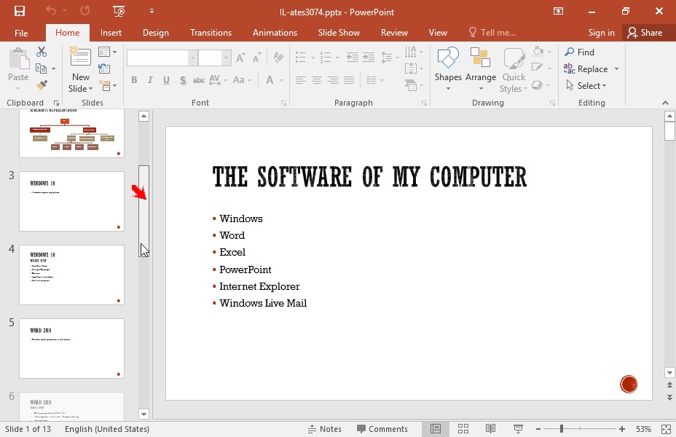Toggle text Shadow

tap(183, 80)
